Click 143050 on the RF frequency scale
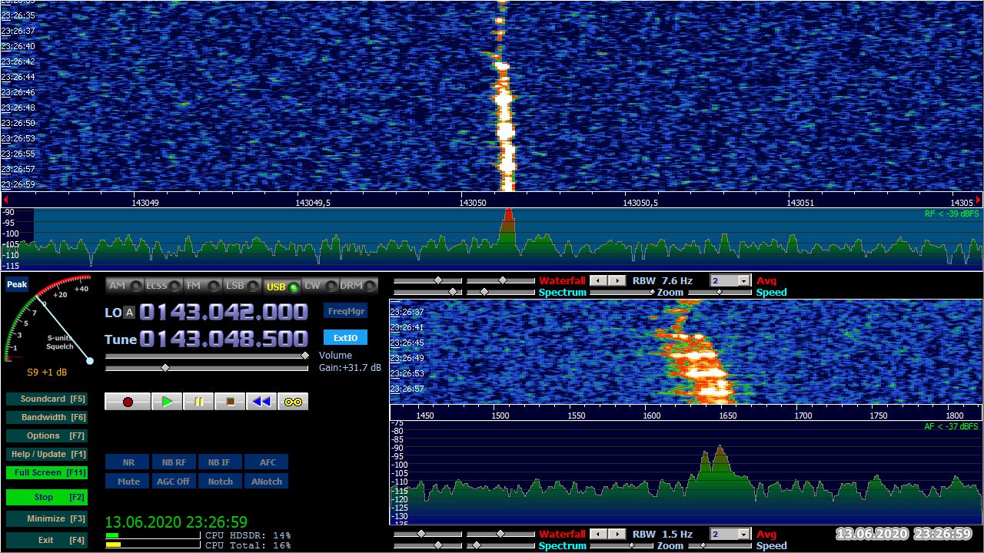Image resolution: width=984 pixels, height=553 pixels. coord(473,203)
